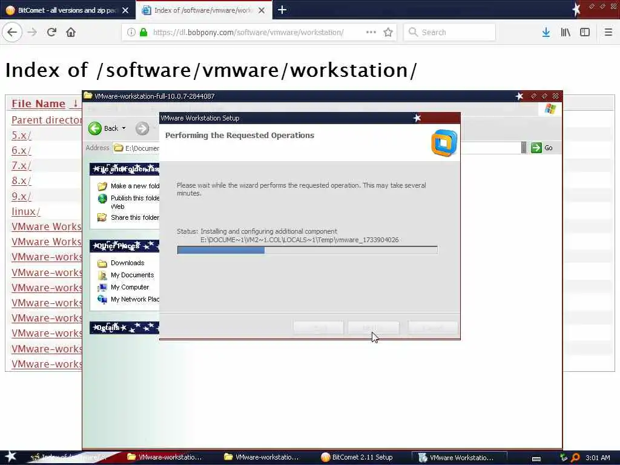The width and height of the screenshot is (620, 465).
Task: Open Firefox hamburger menu
Action: point(608,32)
